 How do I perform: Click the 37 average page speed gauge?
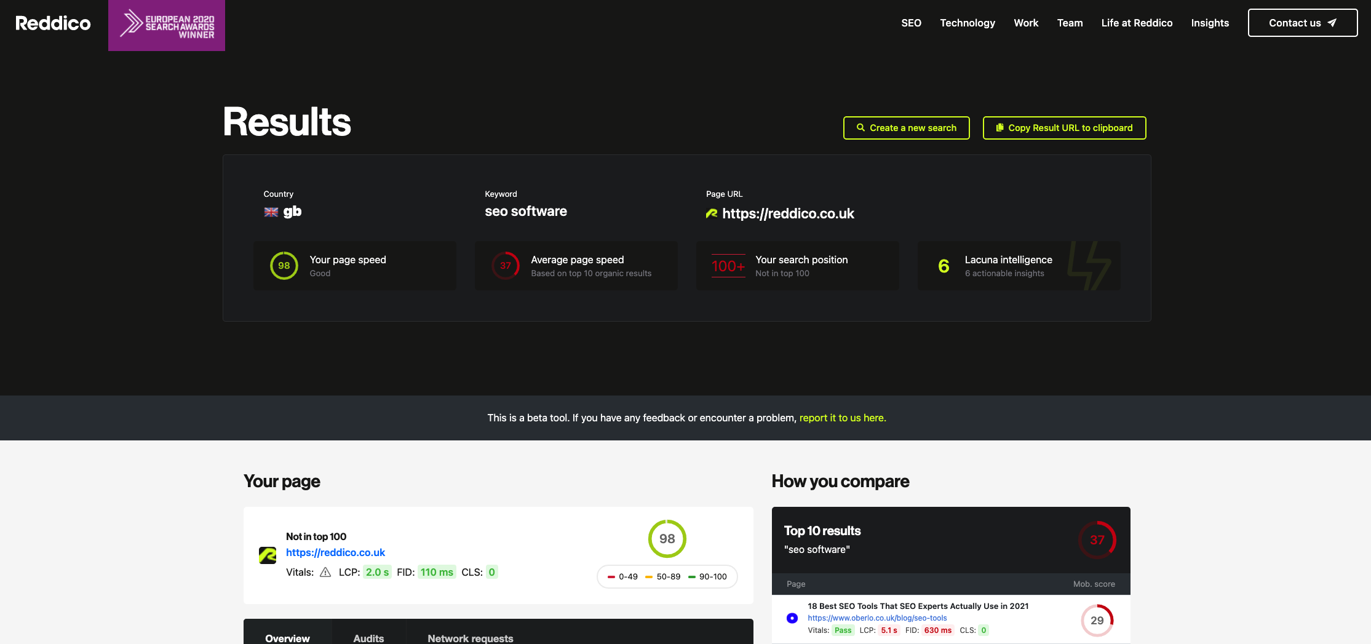click(506, 266)
